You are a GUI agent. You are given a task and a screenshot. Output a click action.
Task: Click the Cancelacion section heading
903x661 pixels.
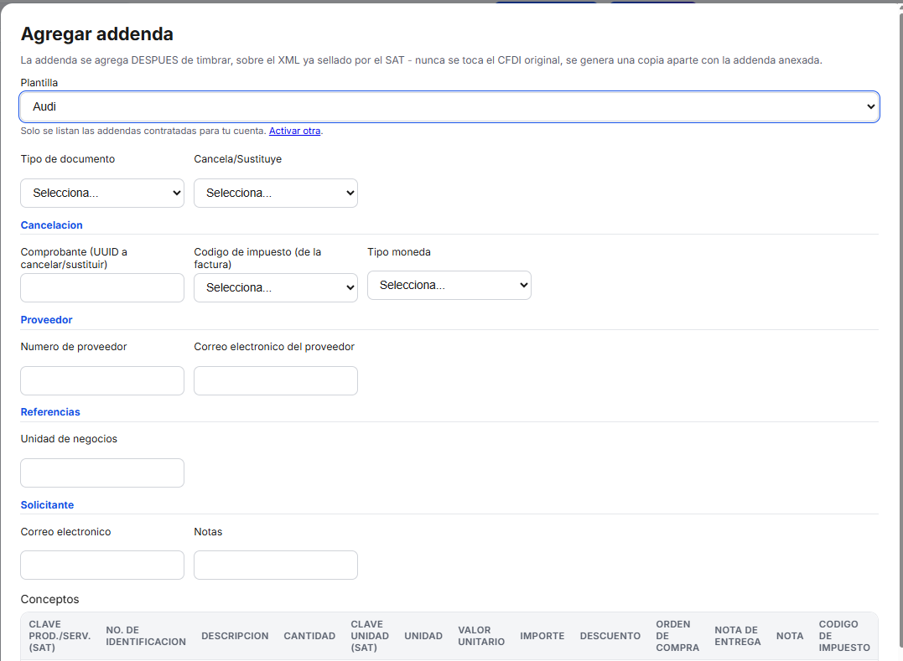(x=52, y=225)
